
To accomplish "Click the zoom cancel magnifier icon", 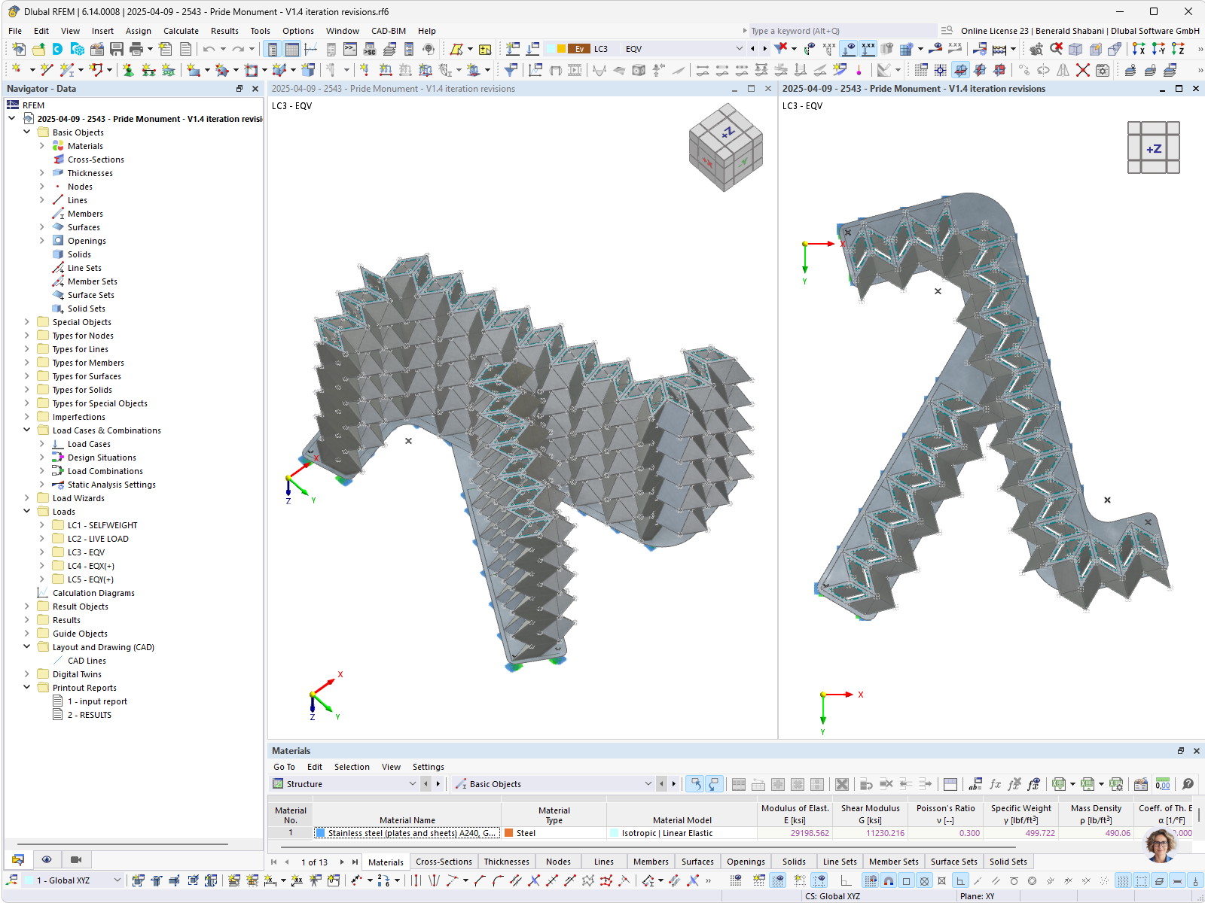I will click(1057, 49).
